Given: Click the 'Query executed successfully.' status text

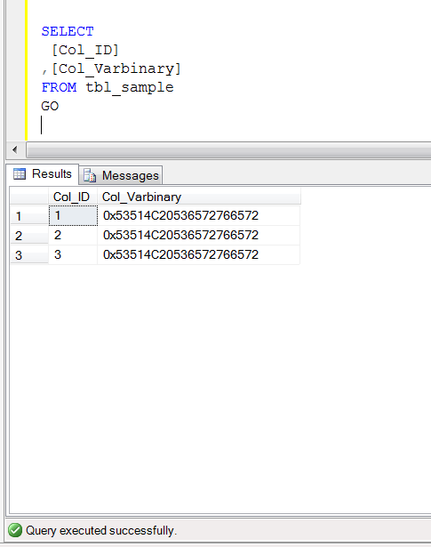Looking at the screenshot, I should click(101, 531).
